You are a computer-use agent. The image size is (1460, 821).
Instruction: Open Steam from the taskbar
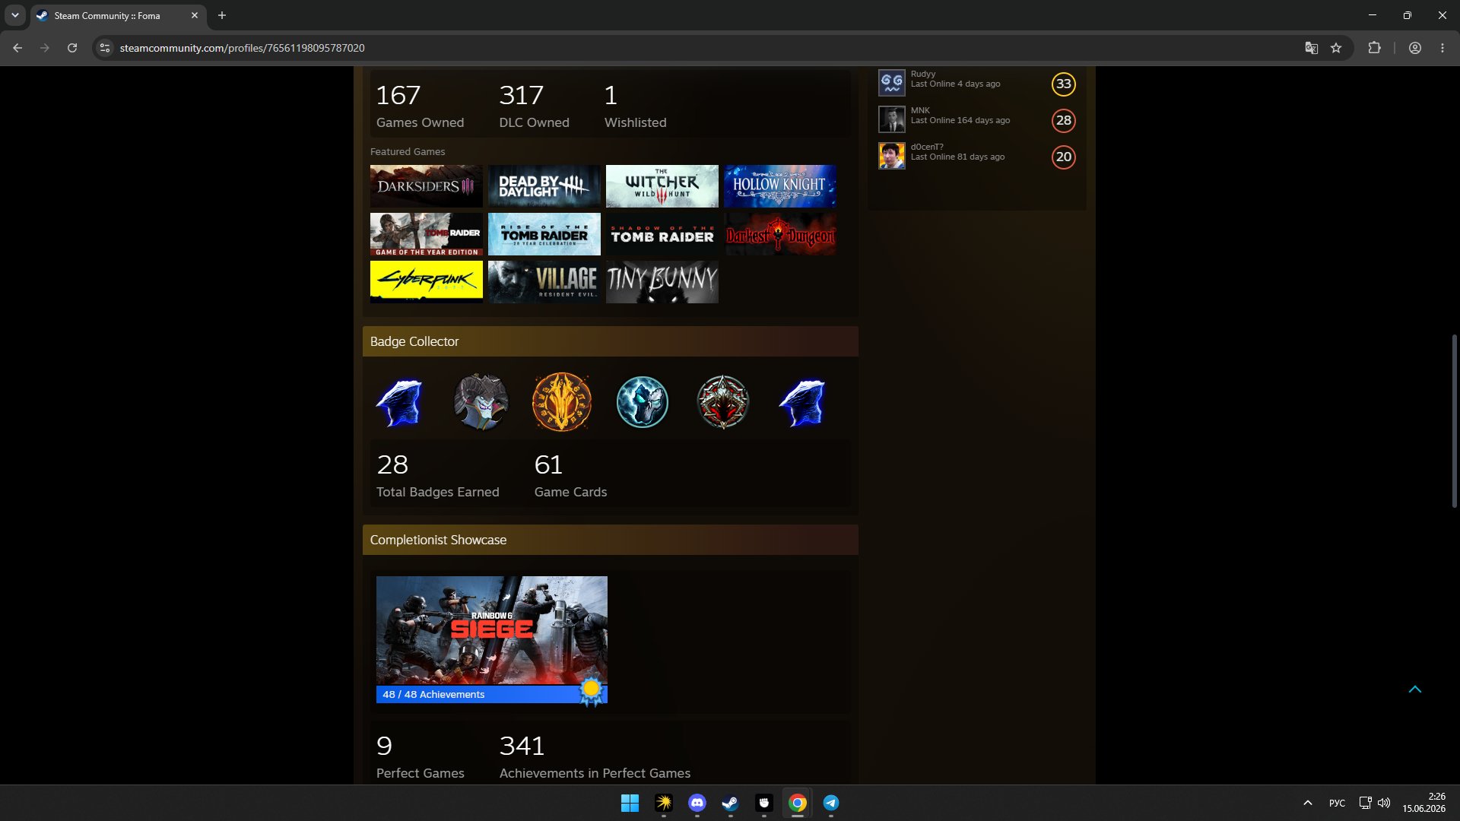[730, 803]
